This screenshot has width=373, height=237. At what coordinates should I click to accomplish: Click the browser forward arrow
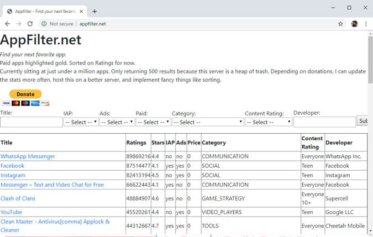(19, 24)
